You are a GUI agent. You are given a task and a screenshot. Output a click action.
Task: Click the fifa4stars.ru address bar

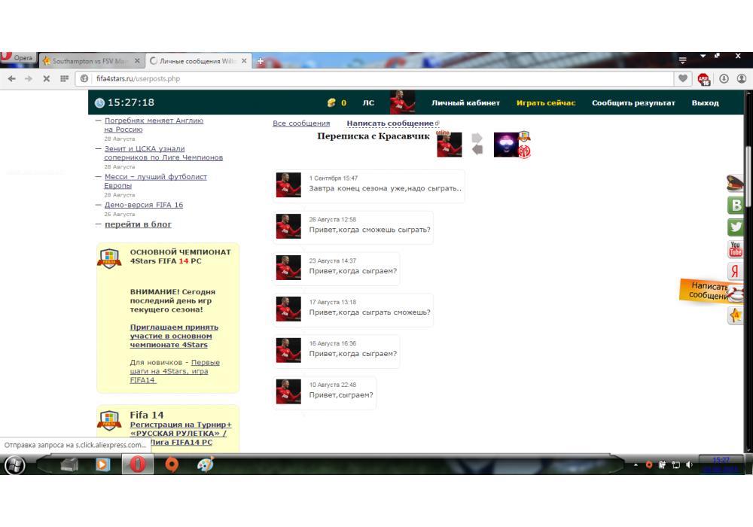[374, 79]
